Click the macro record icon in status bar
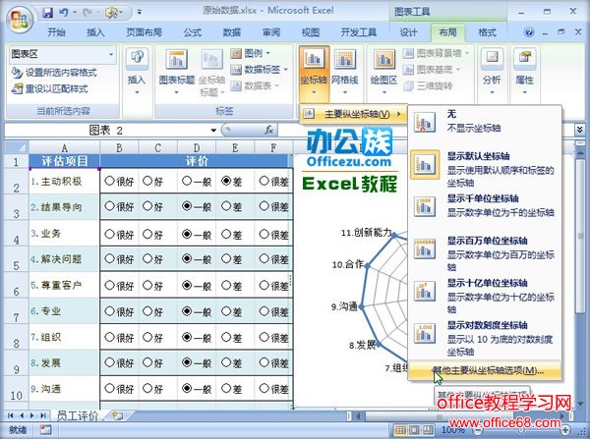590x439 pixels. pyautogui.click(x=45, y=429)
